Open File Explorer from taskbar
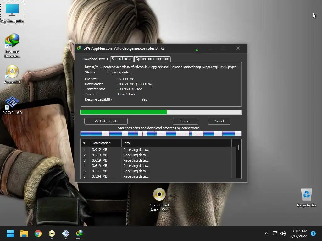This screenshot has height=241, width=322. [x=24, y=233]
